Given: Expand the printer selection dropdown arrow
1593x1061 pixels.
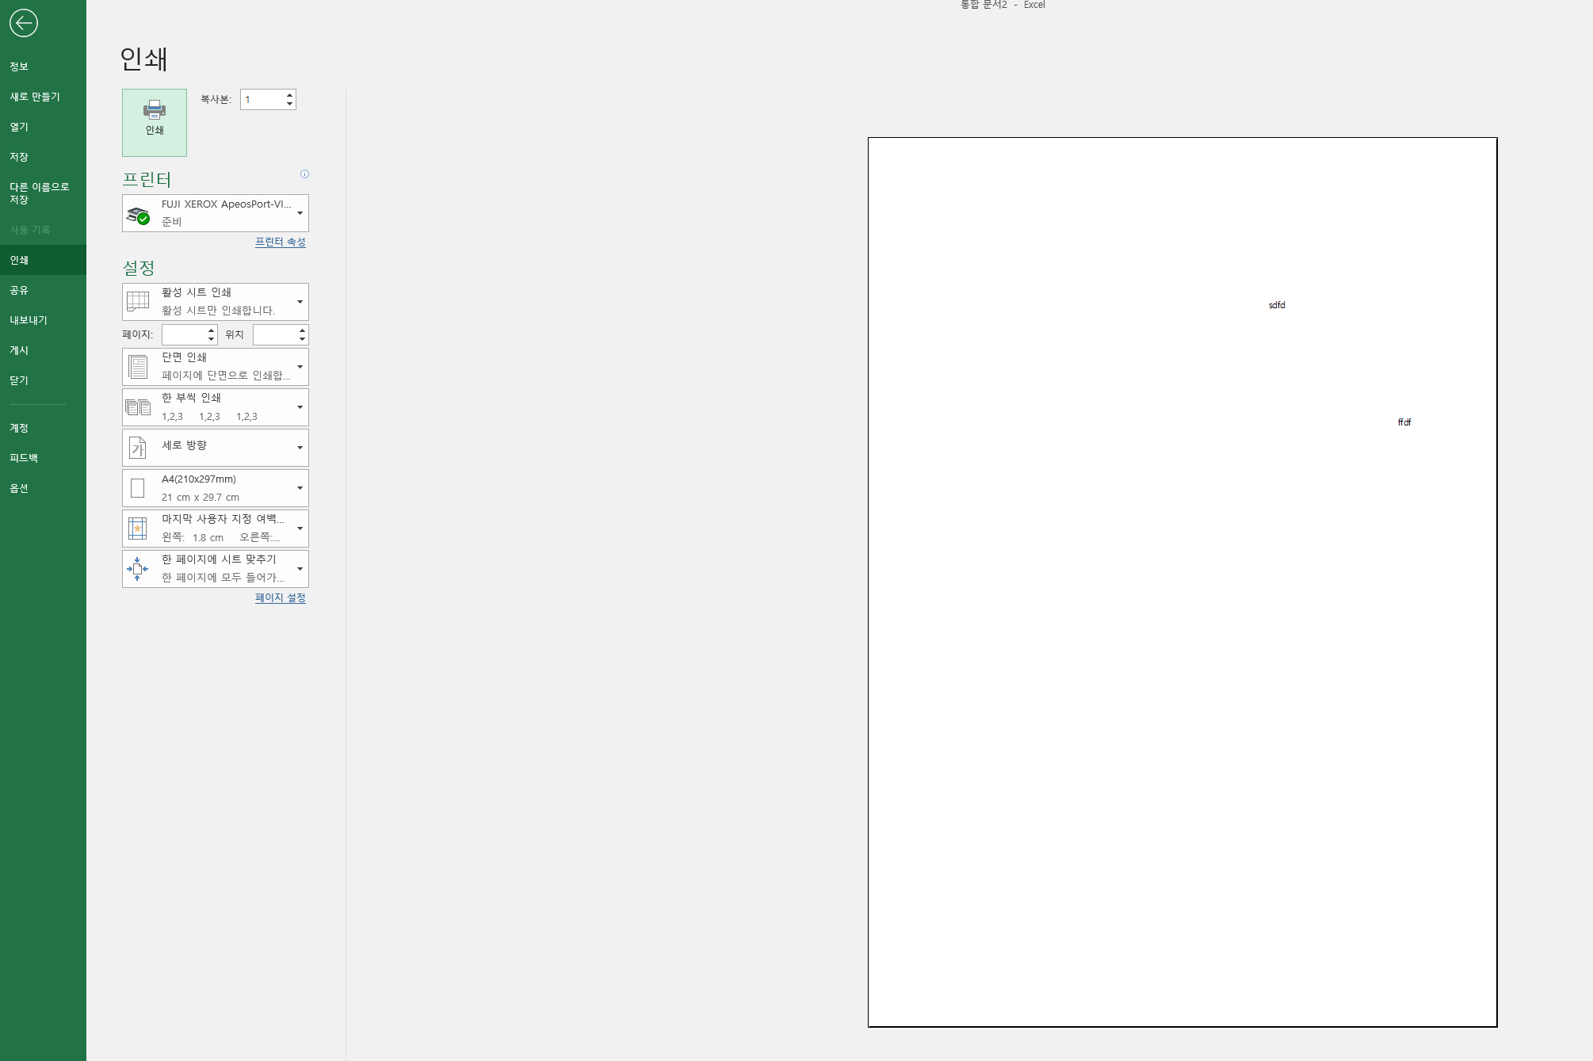Looking at the screenshot, I should pyautogui.click(x=300, y=213).
